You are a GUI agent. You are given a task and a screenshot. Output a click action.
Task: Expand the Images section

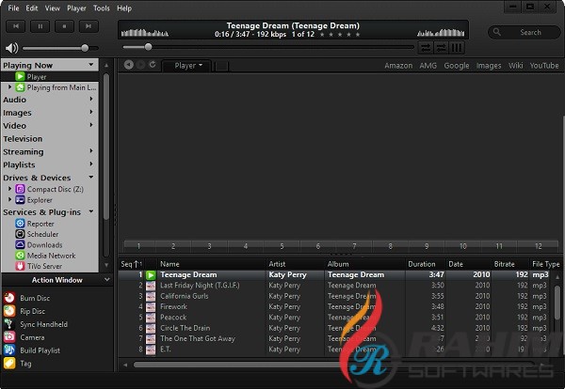[91, 112]
